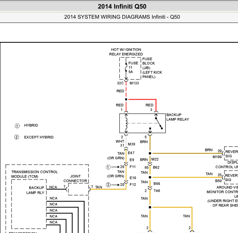
Task: Select the "TRANSMISSION CONTROL MODULE (TCM)" label
Action: click(x=35, y=174)
